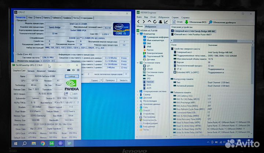Open Chrome from the taskbar

coord(43,143)
